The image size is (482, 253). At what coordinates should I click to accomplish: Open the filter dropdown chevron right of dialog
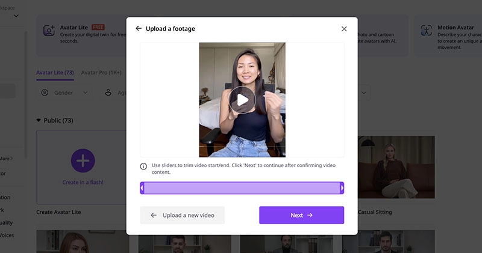(364, 93)
